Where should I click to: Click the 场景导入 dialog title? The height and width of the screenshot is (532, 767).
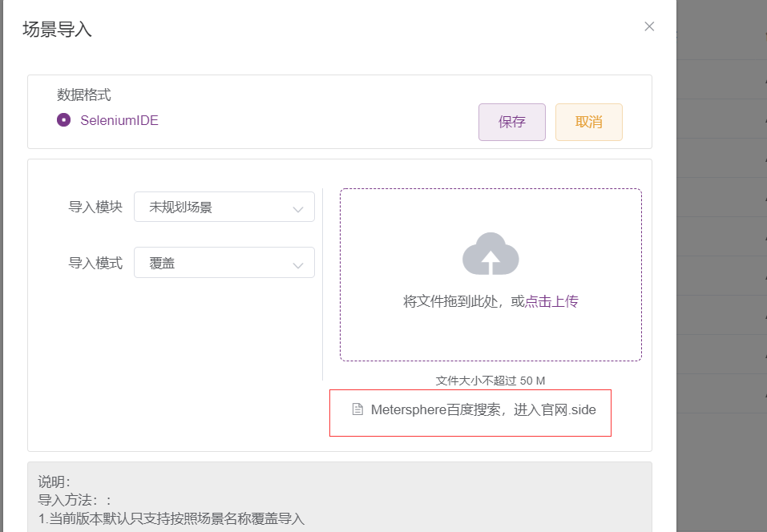[55, 29]
